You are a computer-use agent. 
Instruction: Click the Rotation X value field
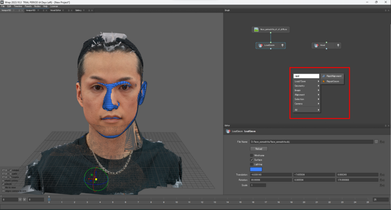[271, 180]
